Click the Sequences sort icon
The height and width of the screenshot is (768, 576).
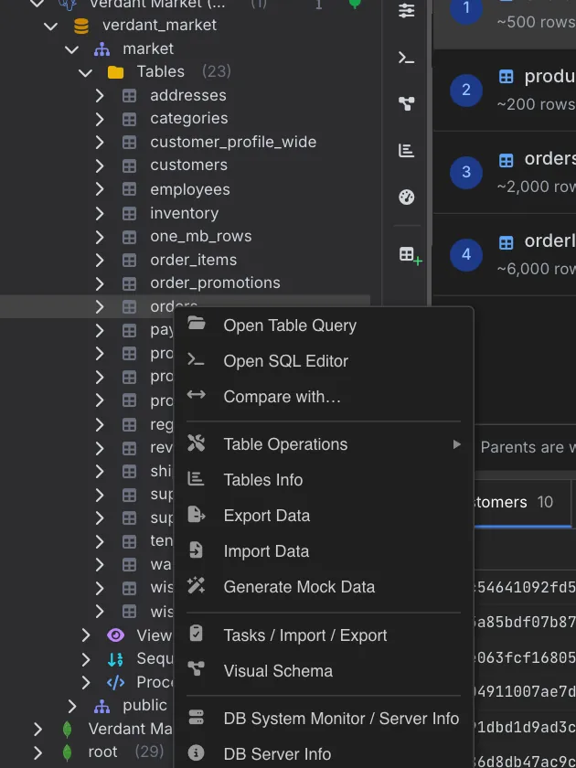[x=115, y=659]
